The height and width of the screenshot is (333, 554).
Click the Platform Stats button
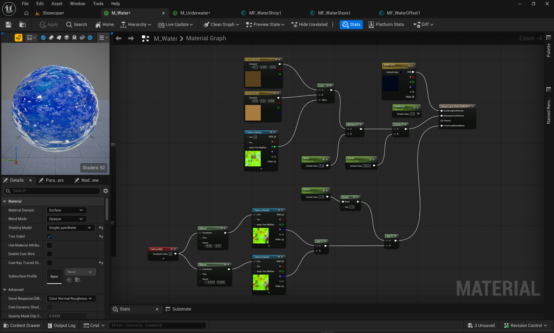[386, 25]
